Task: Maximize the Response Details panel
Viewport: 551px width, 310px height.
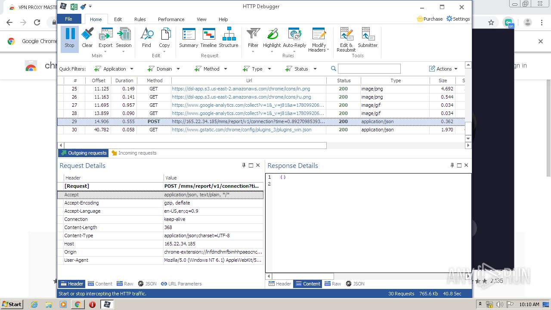Action: point(459,165)
